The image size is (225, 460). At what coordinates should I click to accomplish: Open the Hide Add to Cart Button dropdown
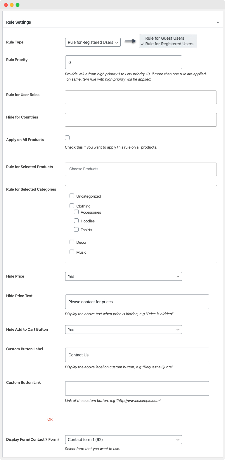coord(123,329)
